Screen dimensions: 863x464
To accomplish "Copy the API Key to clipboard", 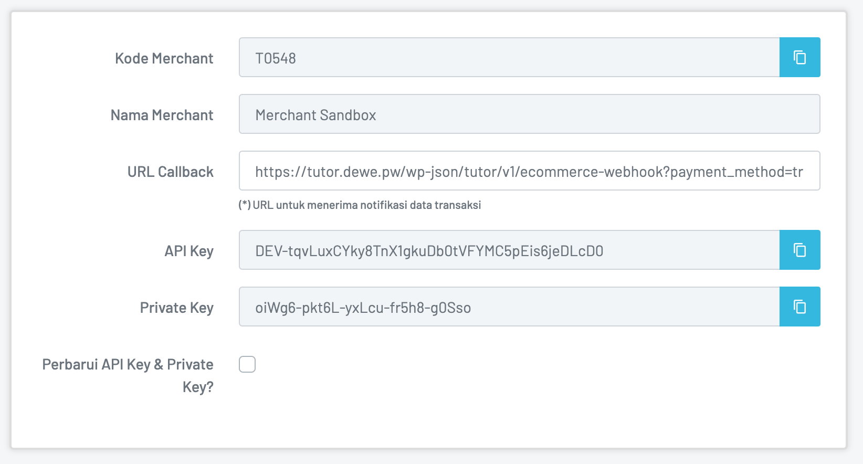I will click(799, 250).
